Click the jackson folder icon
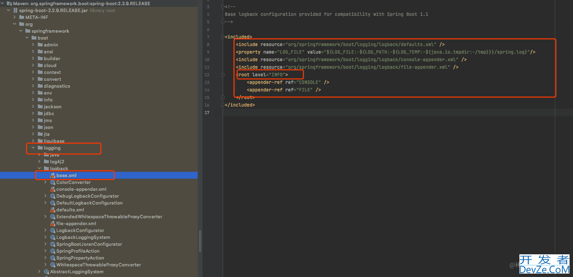 click(x=40, y=107)
